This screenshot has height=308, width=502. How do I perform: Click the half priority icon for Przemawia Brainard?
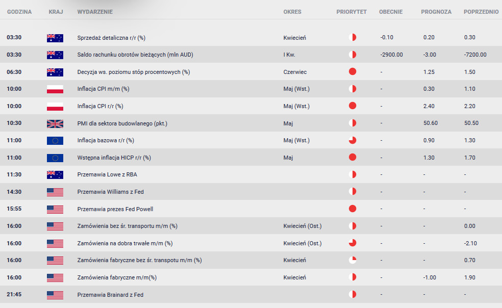(353, 294)
